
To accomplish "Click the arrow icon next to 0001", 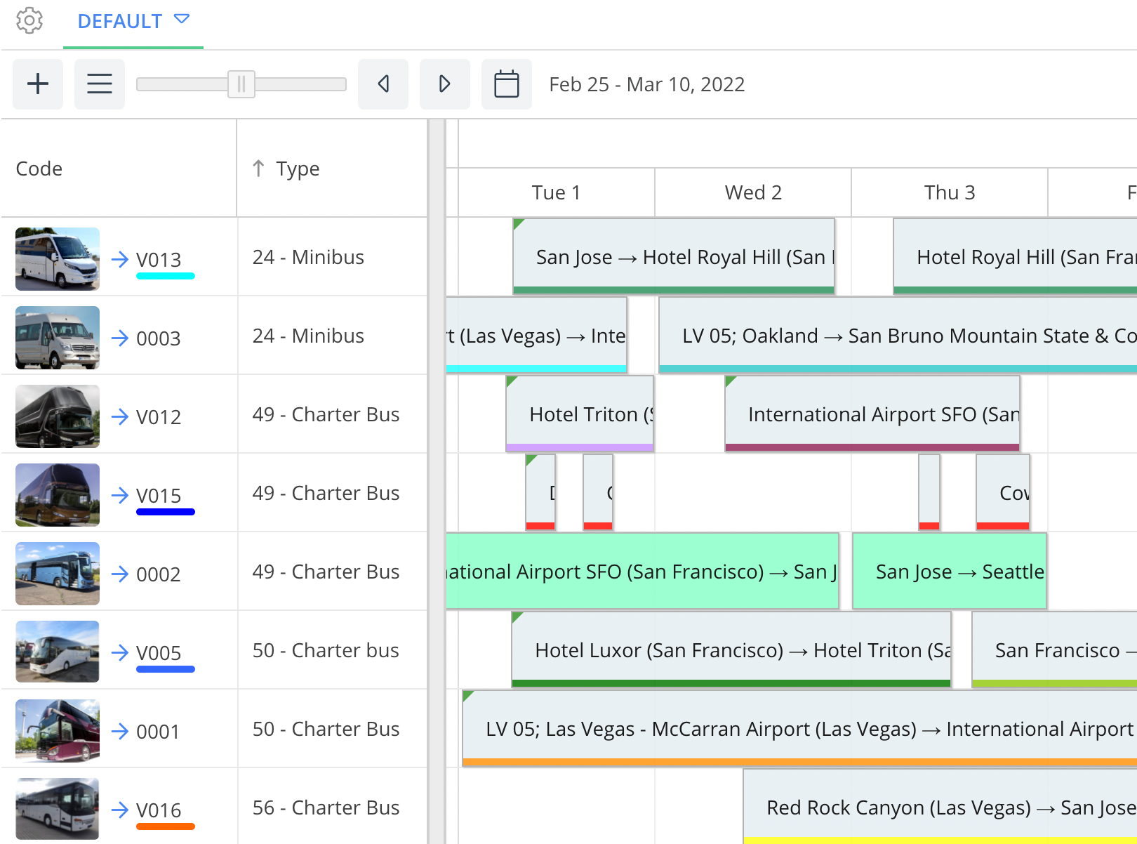I will 120,731.
